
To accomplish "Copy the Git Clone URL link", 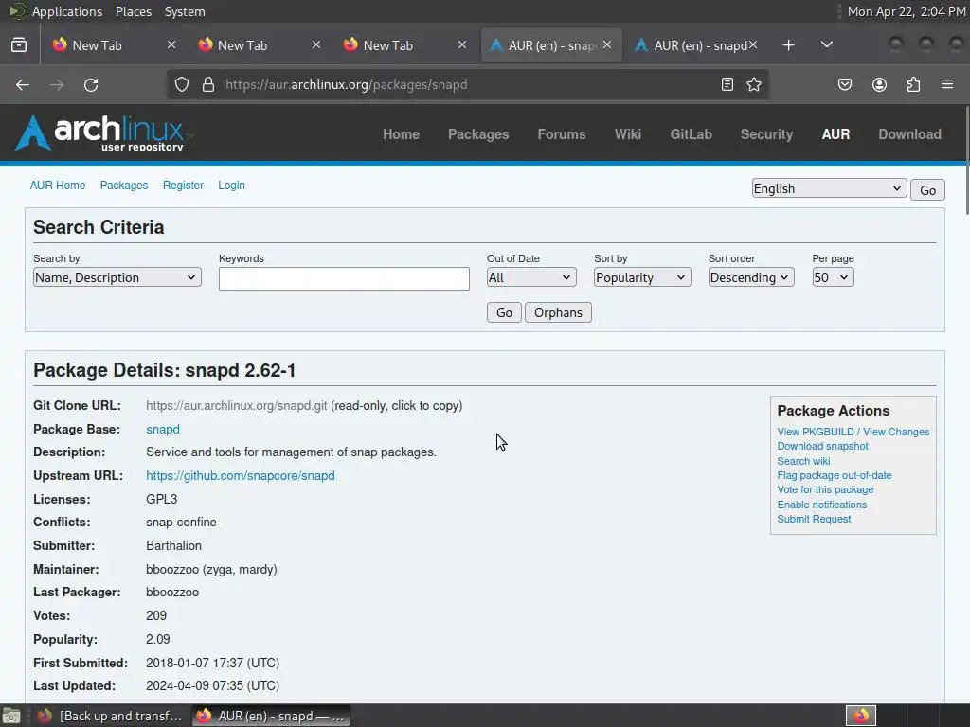I will click(x=236, y=405).
